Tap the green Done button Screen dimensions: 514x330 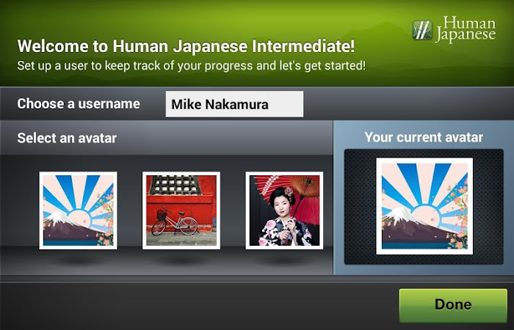click(x=453, y=305)
